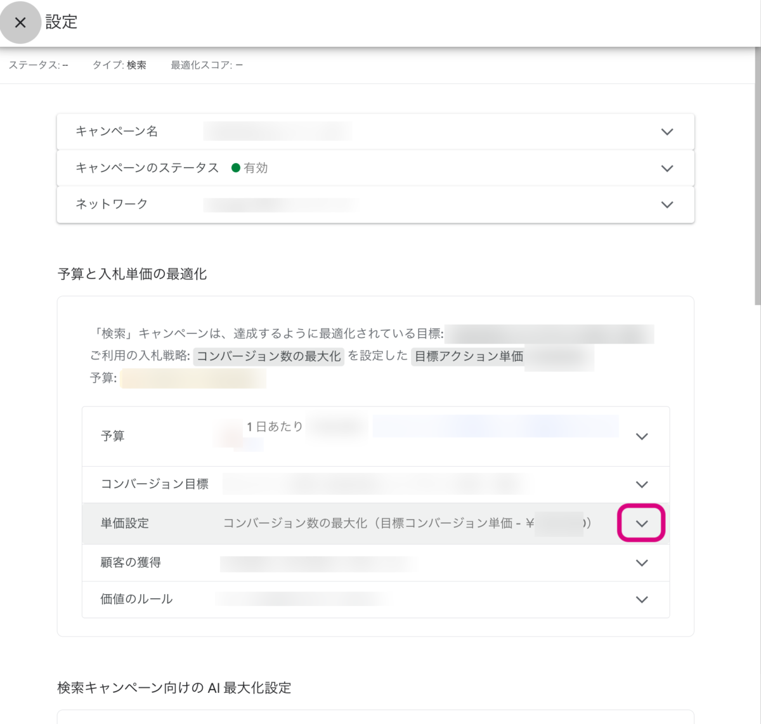Expand the キャンペーン名 row chevron
761x724 pixels.
pyautogui.click(x=667, y=132)
